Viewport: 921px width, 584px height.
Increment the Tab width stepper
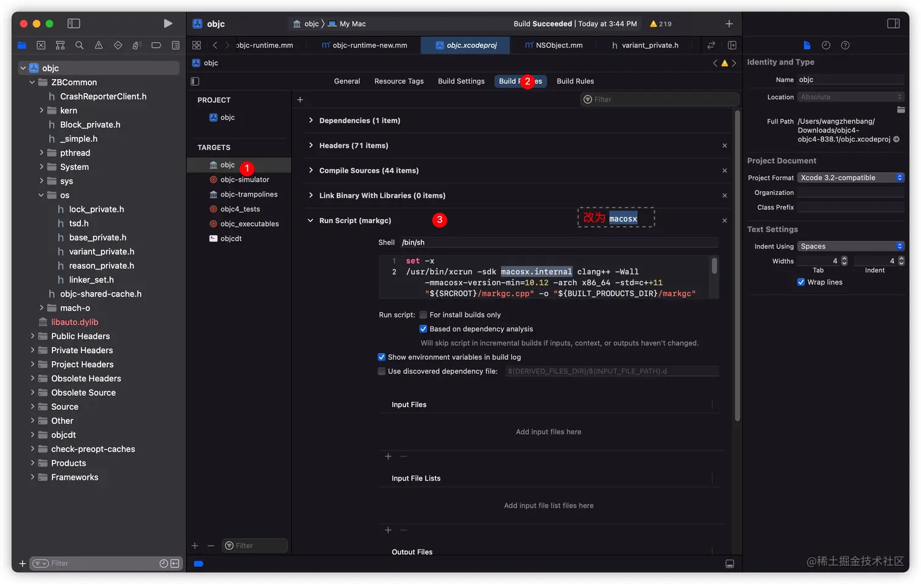844,258
